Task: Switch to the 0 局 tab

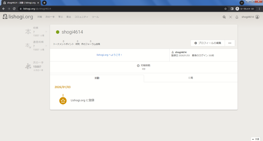Action: (191, 78)
